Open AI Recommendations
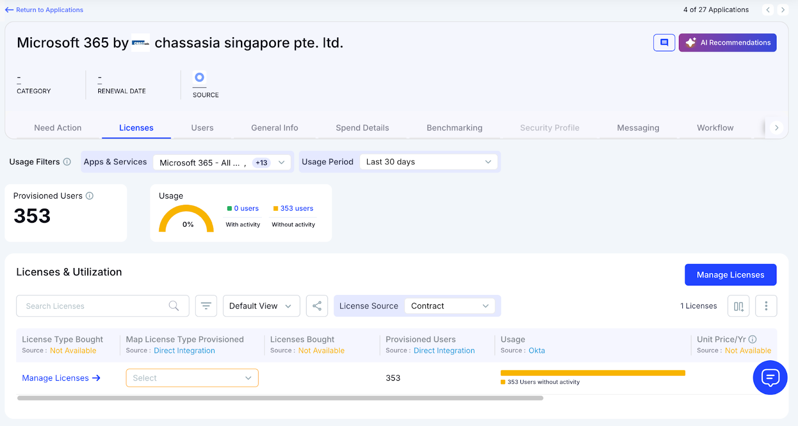 click(x=728, y=43)
